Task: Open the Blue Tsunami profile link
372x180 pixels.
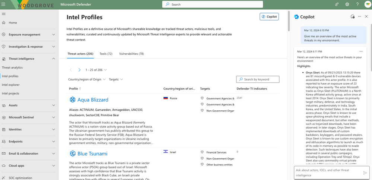Action: [x=92, y=154]
